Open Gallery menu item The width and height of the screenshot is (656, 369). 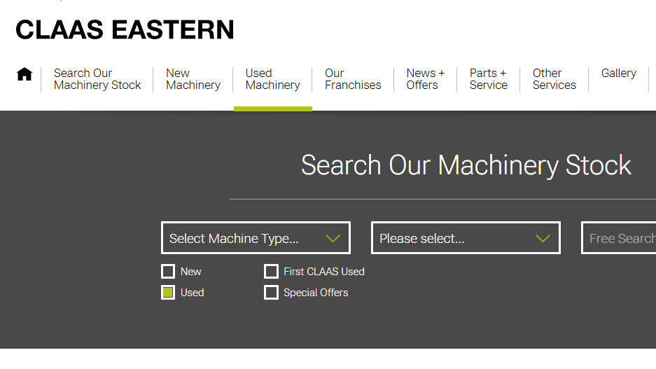[x=618, y=74]
